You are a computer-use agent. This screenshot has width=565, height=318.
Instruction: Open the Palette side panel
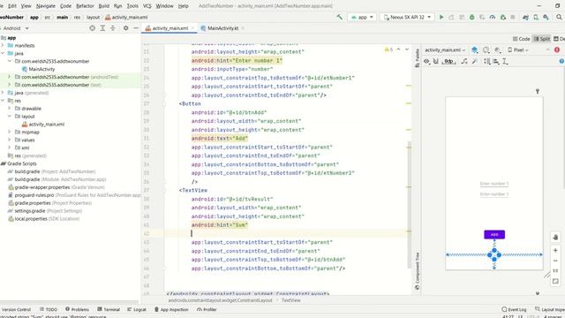418,58
